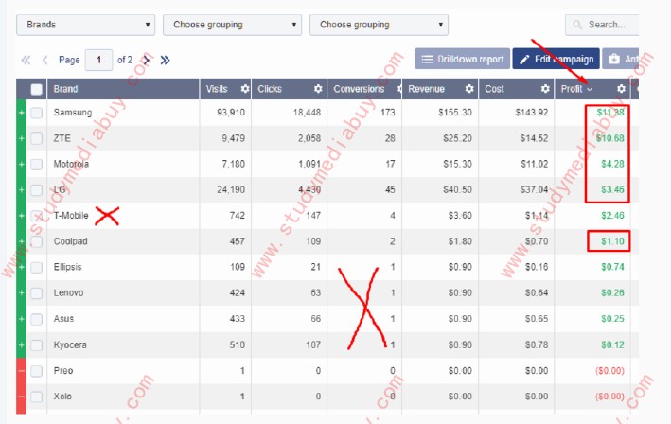Open the Drilldown report button
The width and height of the screenshot is (671, 424).
point(462,59)
